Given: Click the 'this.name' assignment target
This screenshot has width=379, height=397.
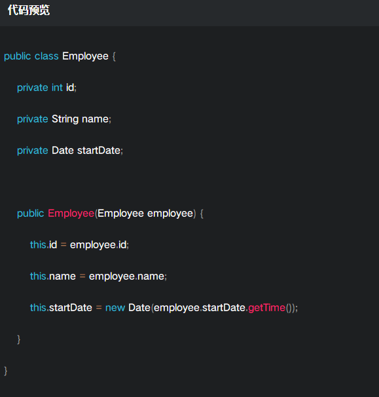Looking at the screenshot, I should [53, 276].
